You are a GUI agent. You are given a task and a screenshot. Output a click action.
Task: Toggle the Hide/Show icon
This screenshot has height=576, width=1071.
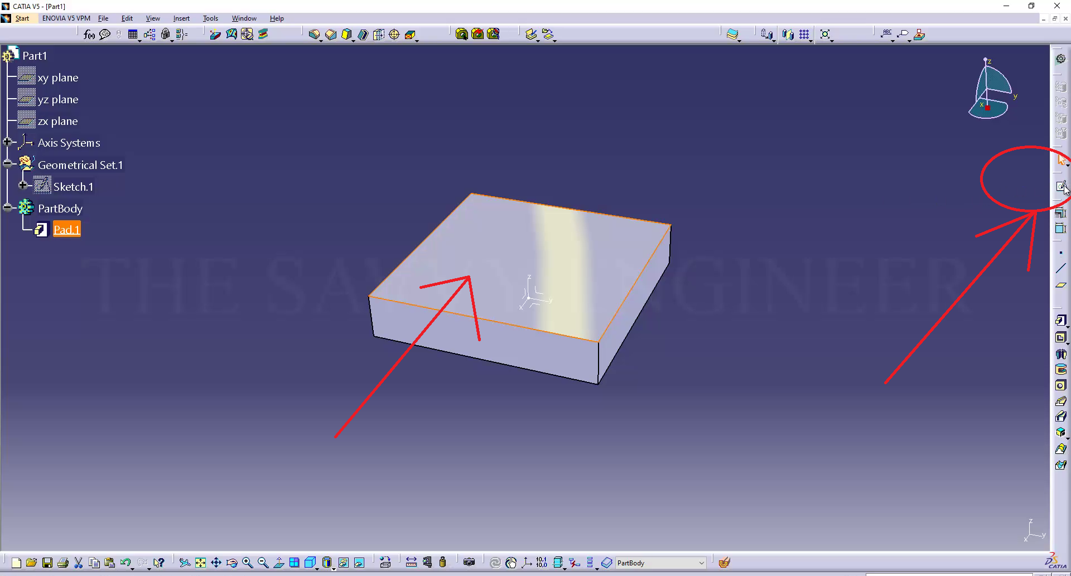point(344,563)
